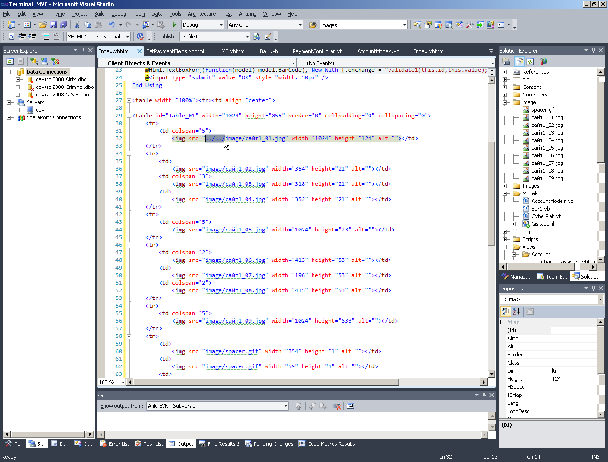The width and height of the screenshot is (608, 462).
Task: Click Clear All in Output toolbar
Action: coord(337,406)
